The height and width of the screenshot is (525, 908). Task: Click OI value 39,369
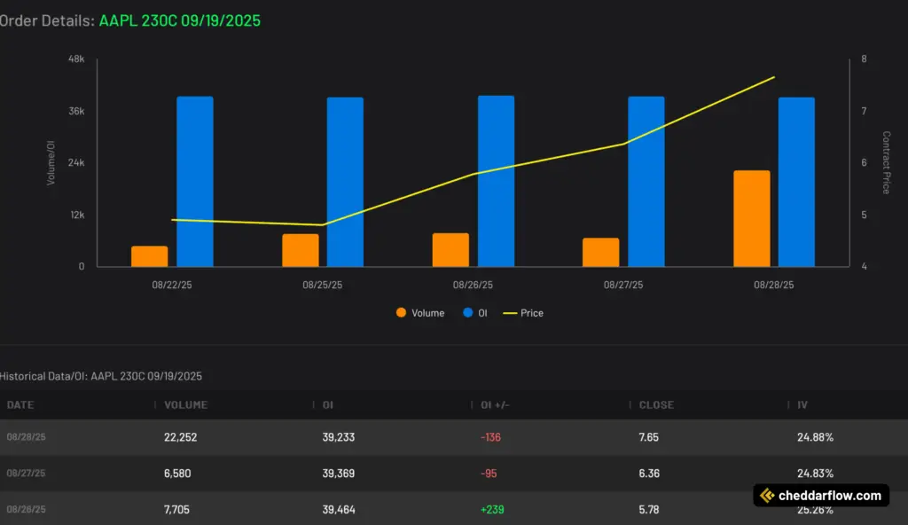[338, 474]
